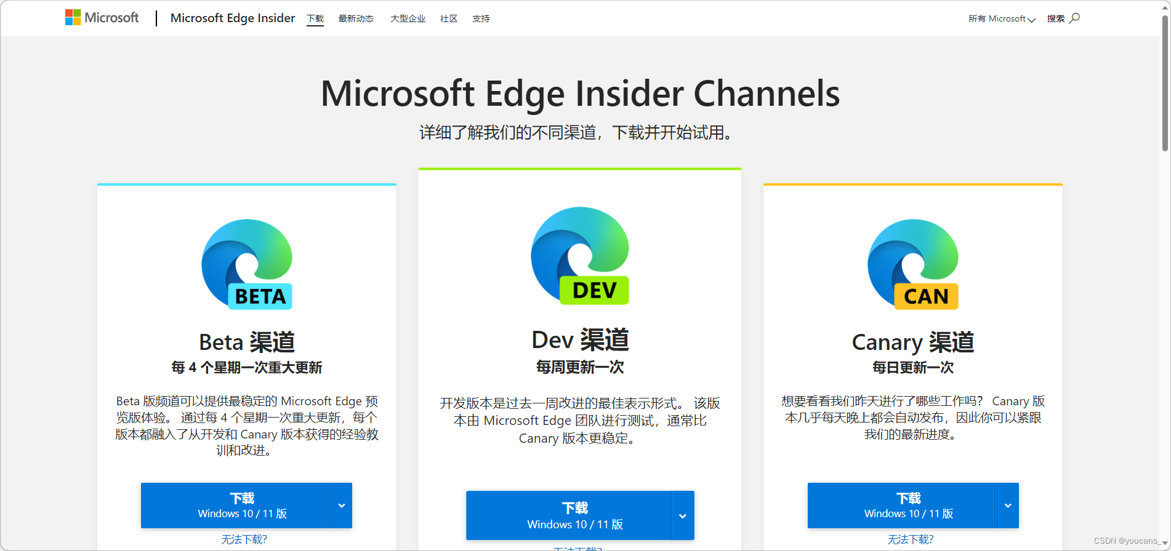The image size is (1171, 551).
Task: Click the Dev 渠道 heading
Action: click(x=580, y=339)
